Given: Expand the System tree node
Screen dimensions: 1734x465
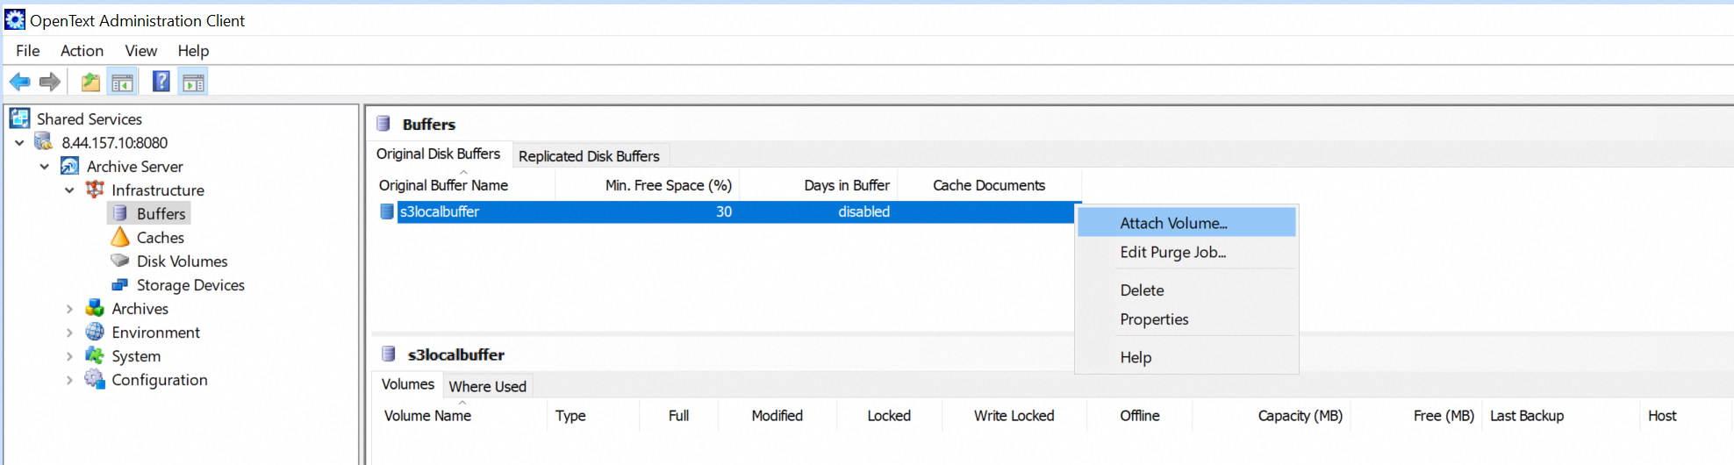Looking at the screenshot, I should coord(69,356).
